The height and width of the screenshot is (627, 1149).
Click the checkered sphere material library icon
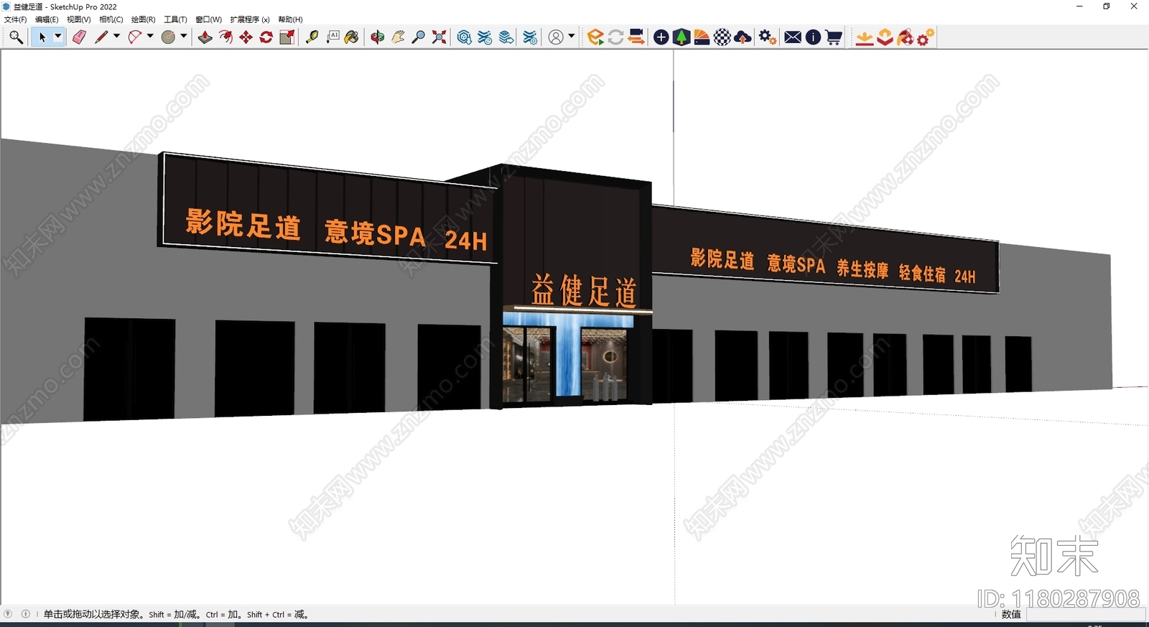(x=722, y=37)
